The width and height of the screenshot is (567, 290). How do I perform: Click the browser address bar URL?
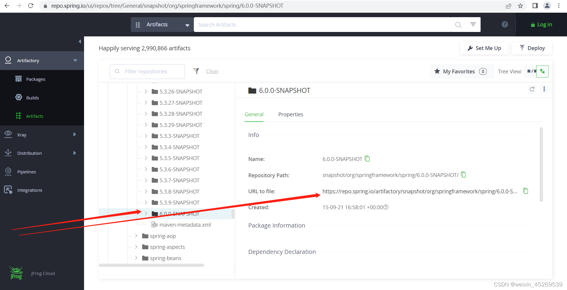pyautogui.click(x=167, y=6)
